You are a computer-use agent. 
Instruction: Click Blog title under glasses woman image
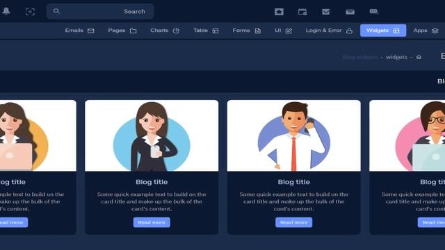[x=432, y=182]
